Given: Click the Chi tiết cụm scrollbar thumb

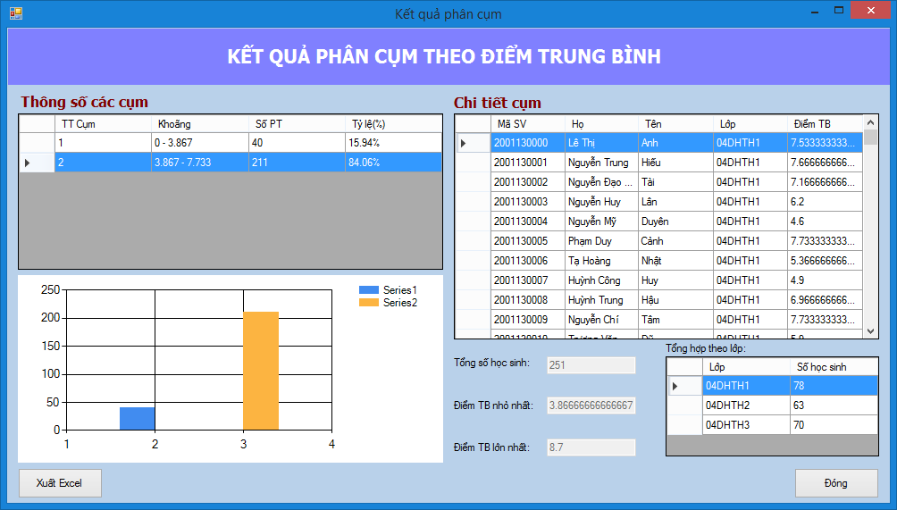Looking at the screenshot, I should tap(871, 138).
